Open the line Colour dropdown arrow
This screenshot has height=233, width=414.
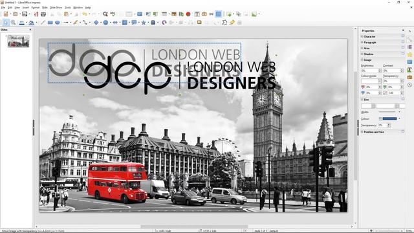399,118
